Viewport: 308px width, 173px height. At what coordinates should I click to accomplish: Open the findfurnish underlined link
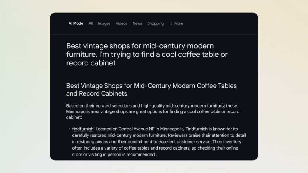pos(83,129)
